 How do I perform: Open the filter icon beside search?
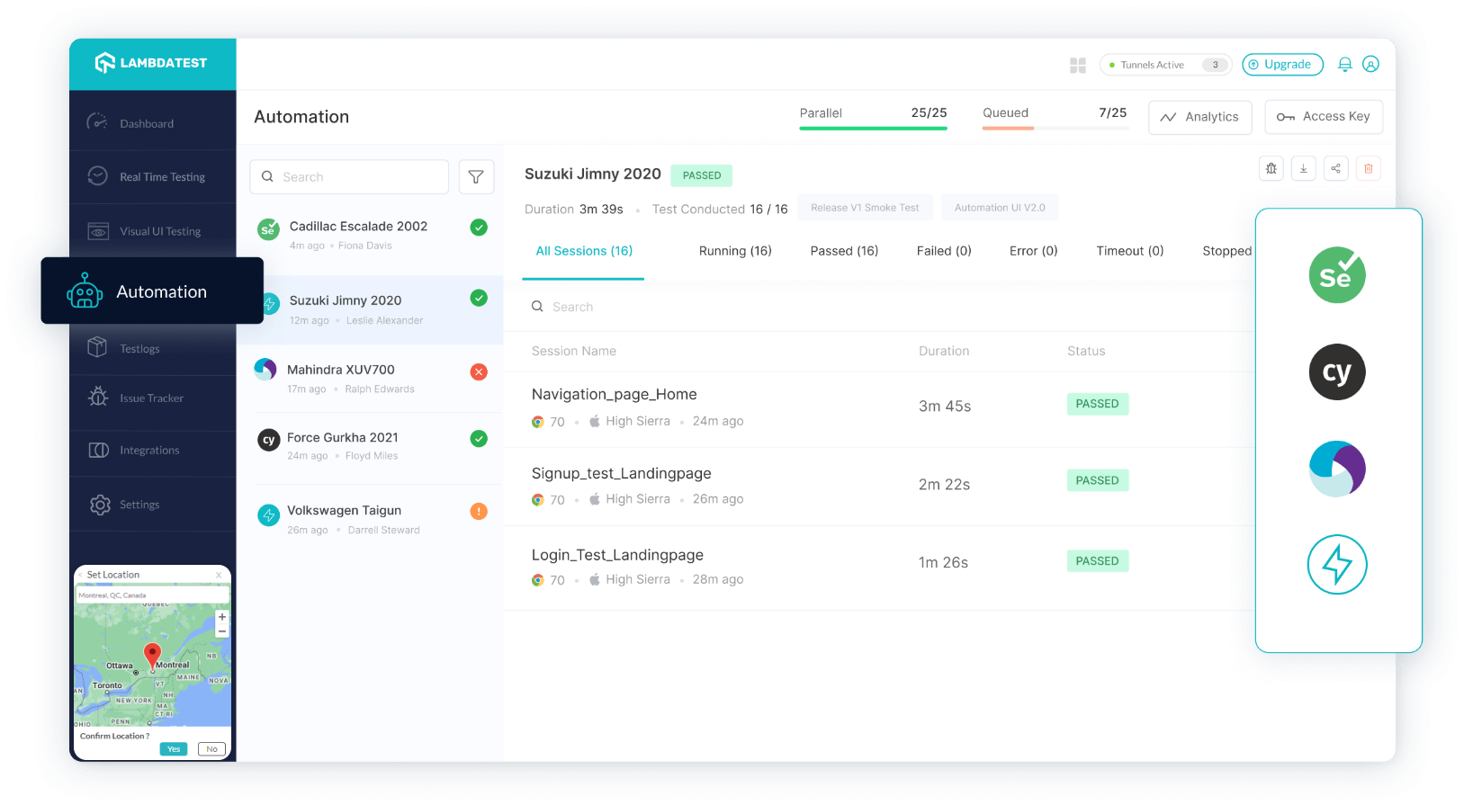(476, 177)
